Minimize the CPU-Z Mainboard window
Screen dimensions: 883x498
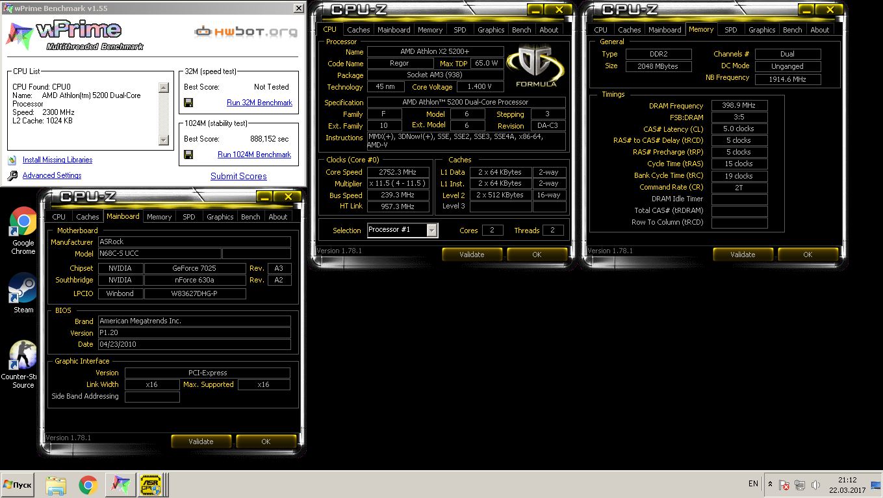(265, 197)
